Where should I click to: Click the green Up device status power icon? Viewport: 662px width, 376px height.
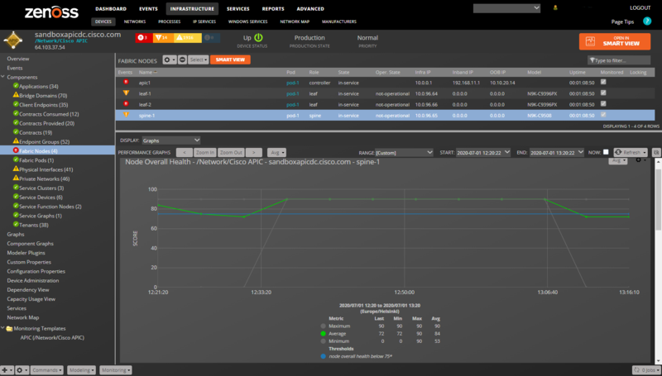[x=258, y=37]
